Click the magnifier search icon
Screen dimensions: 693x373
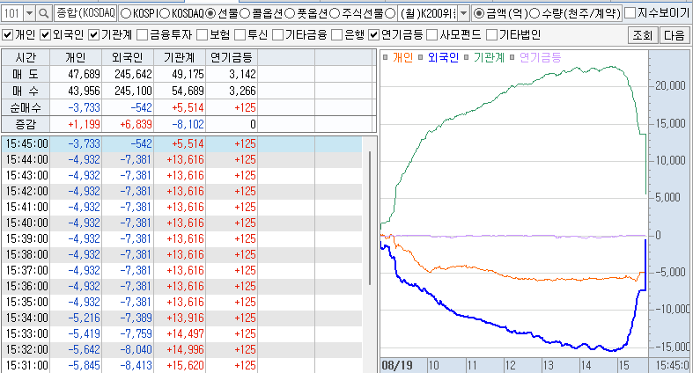[43, 14]
